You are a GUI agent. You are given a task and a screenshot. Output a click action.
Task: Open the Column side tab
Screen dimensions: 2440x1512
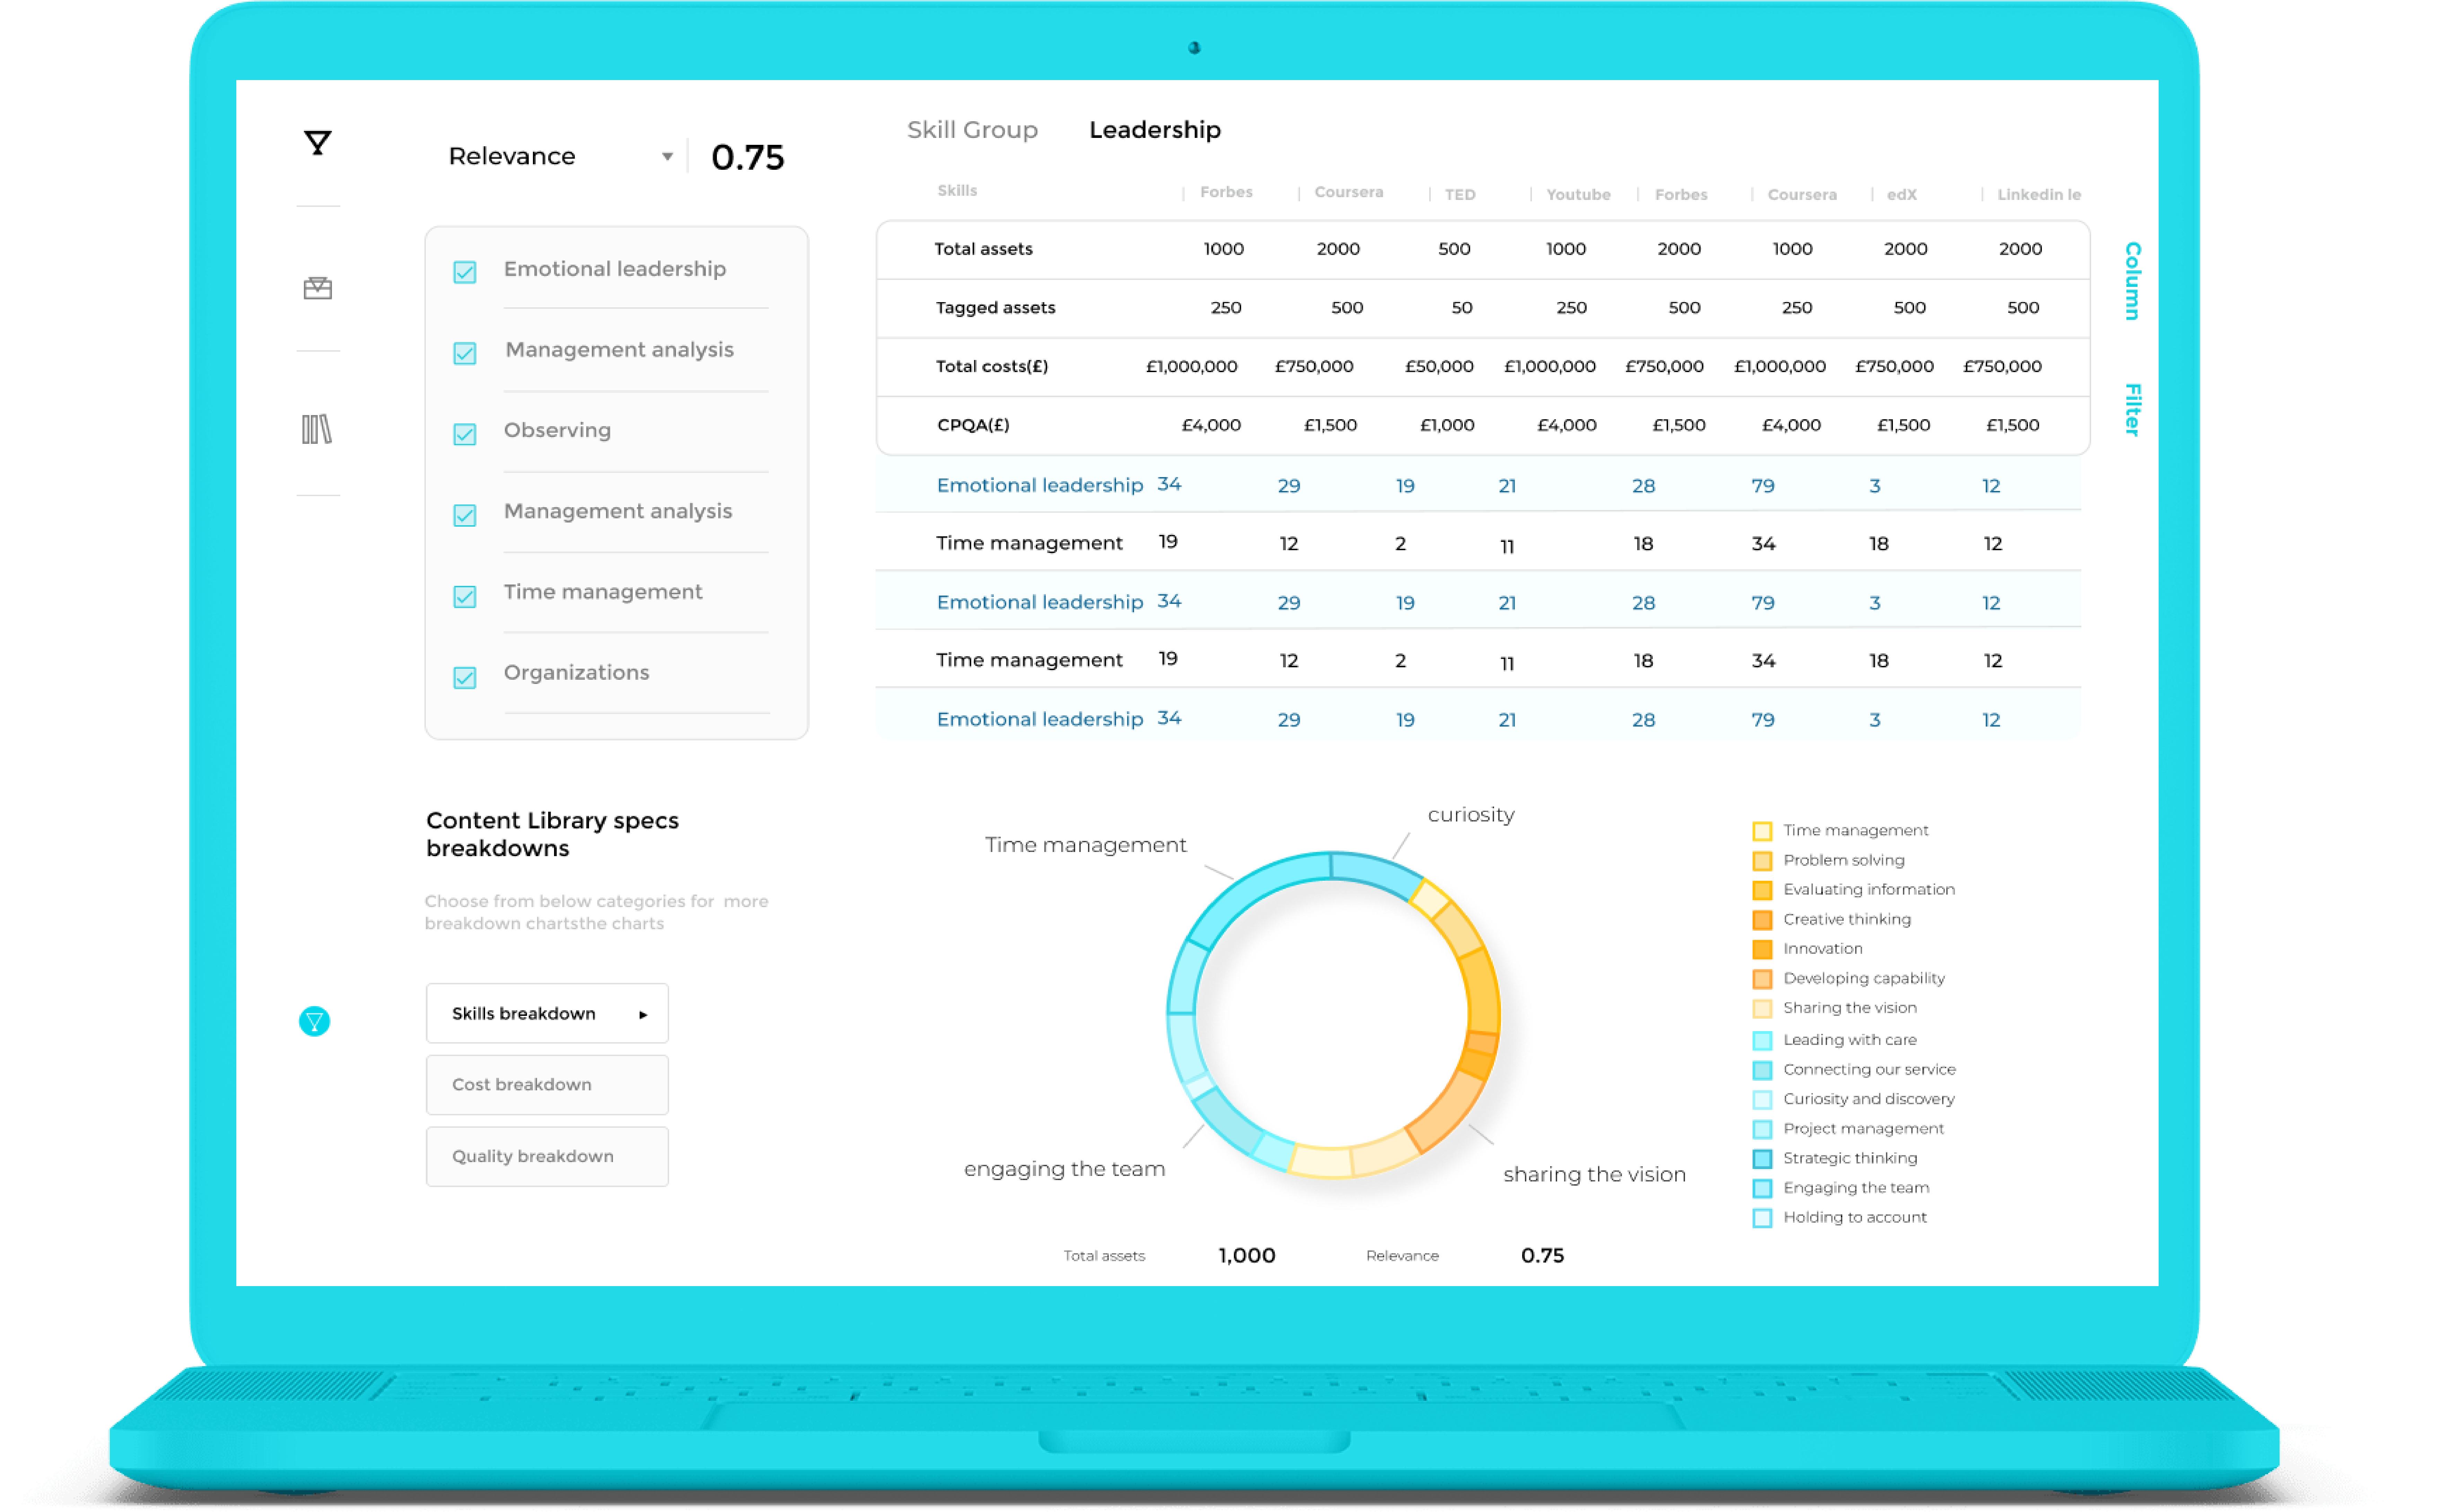2132,281
